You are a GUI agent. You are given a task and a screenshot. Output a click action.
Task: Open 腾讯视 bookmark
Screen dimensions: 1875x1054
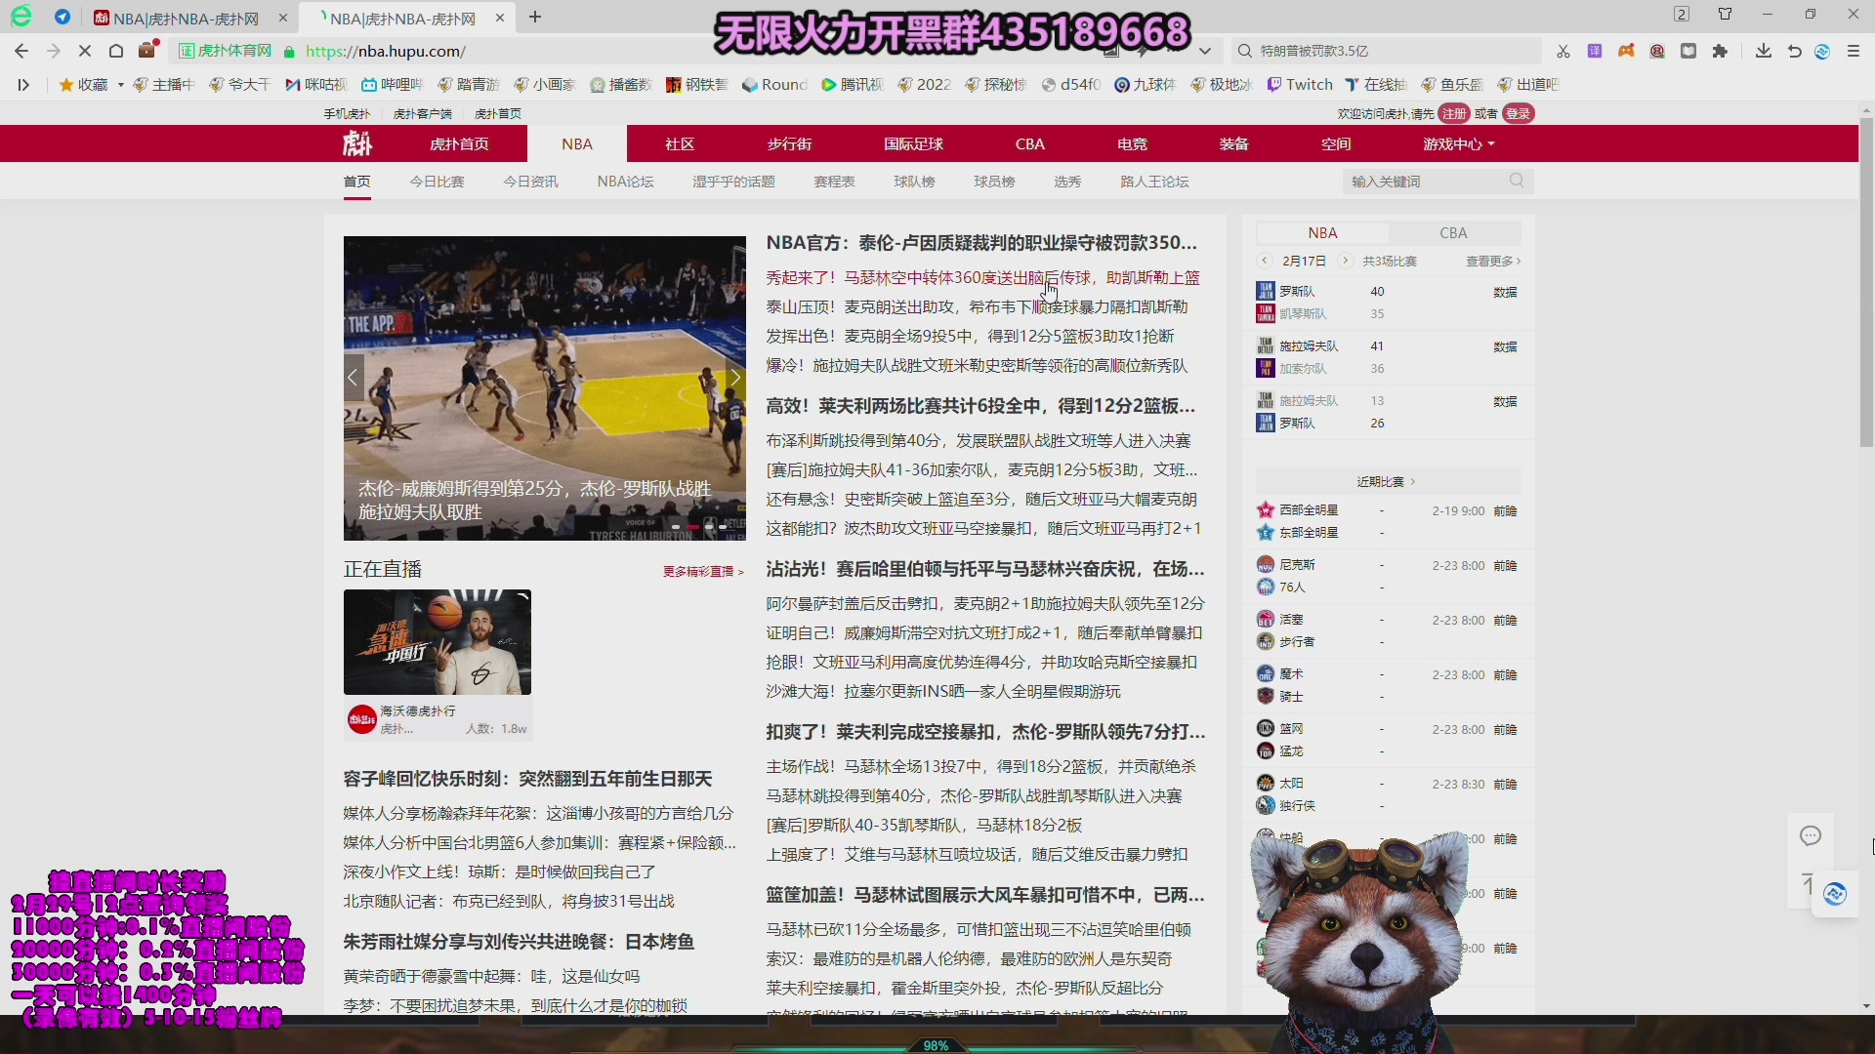[x=852, y=85]
